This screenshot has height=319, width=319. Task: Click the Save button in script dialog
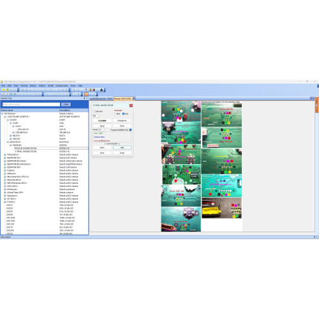click(102, 153)
